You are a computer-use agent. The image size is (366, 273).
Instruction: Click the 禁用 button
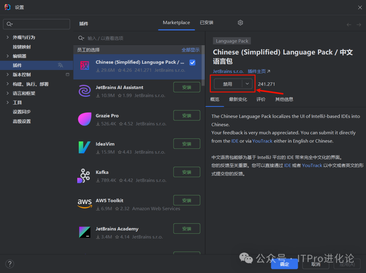coord(228,84)
